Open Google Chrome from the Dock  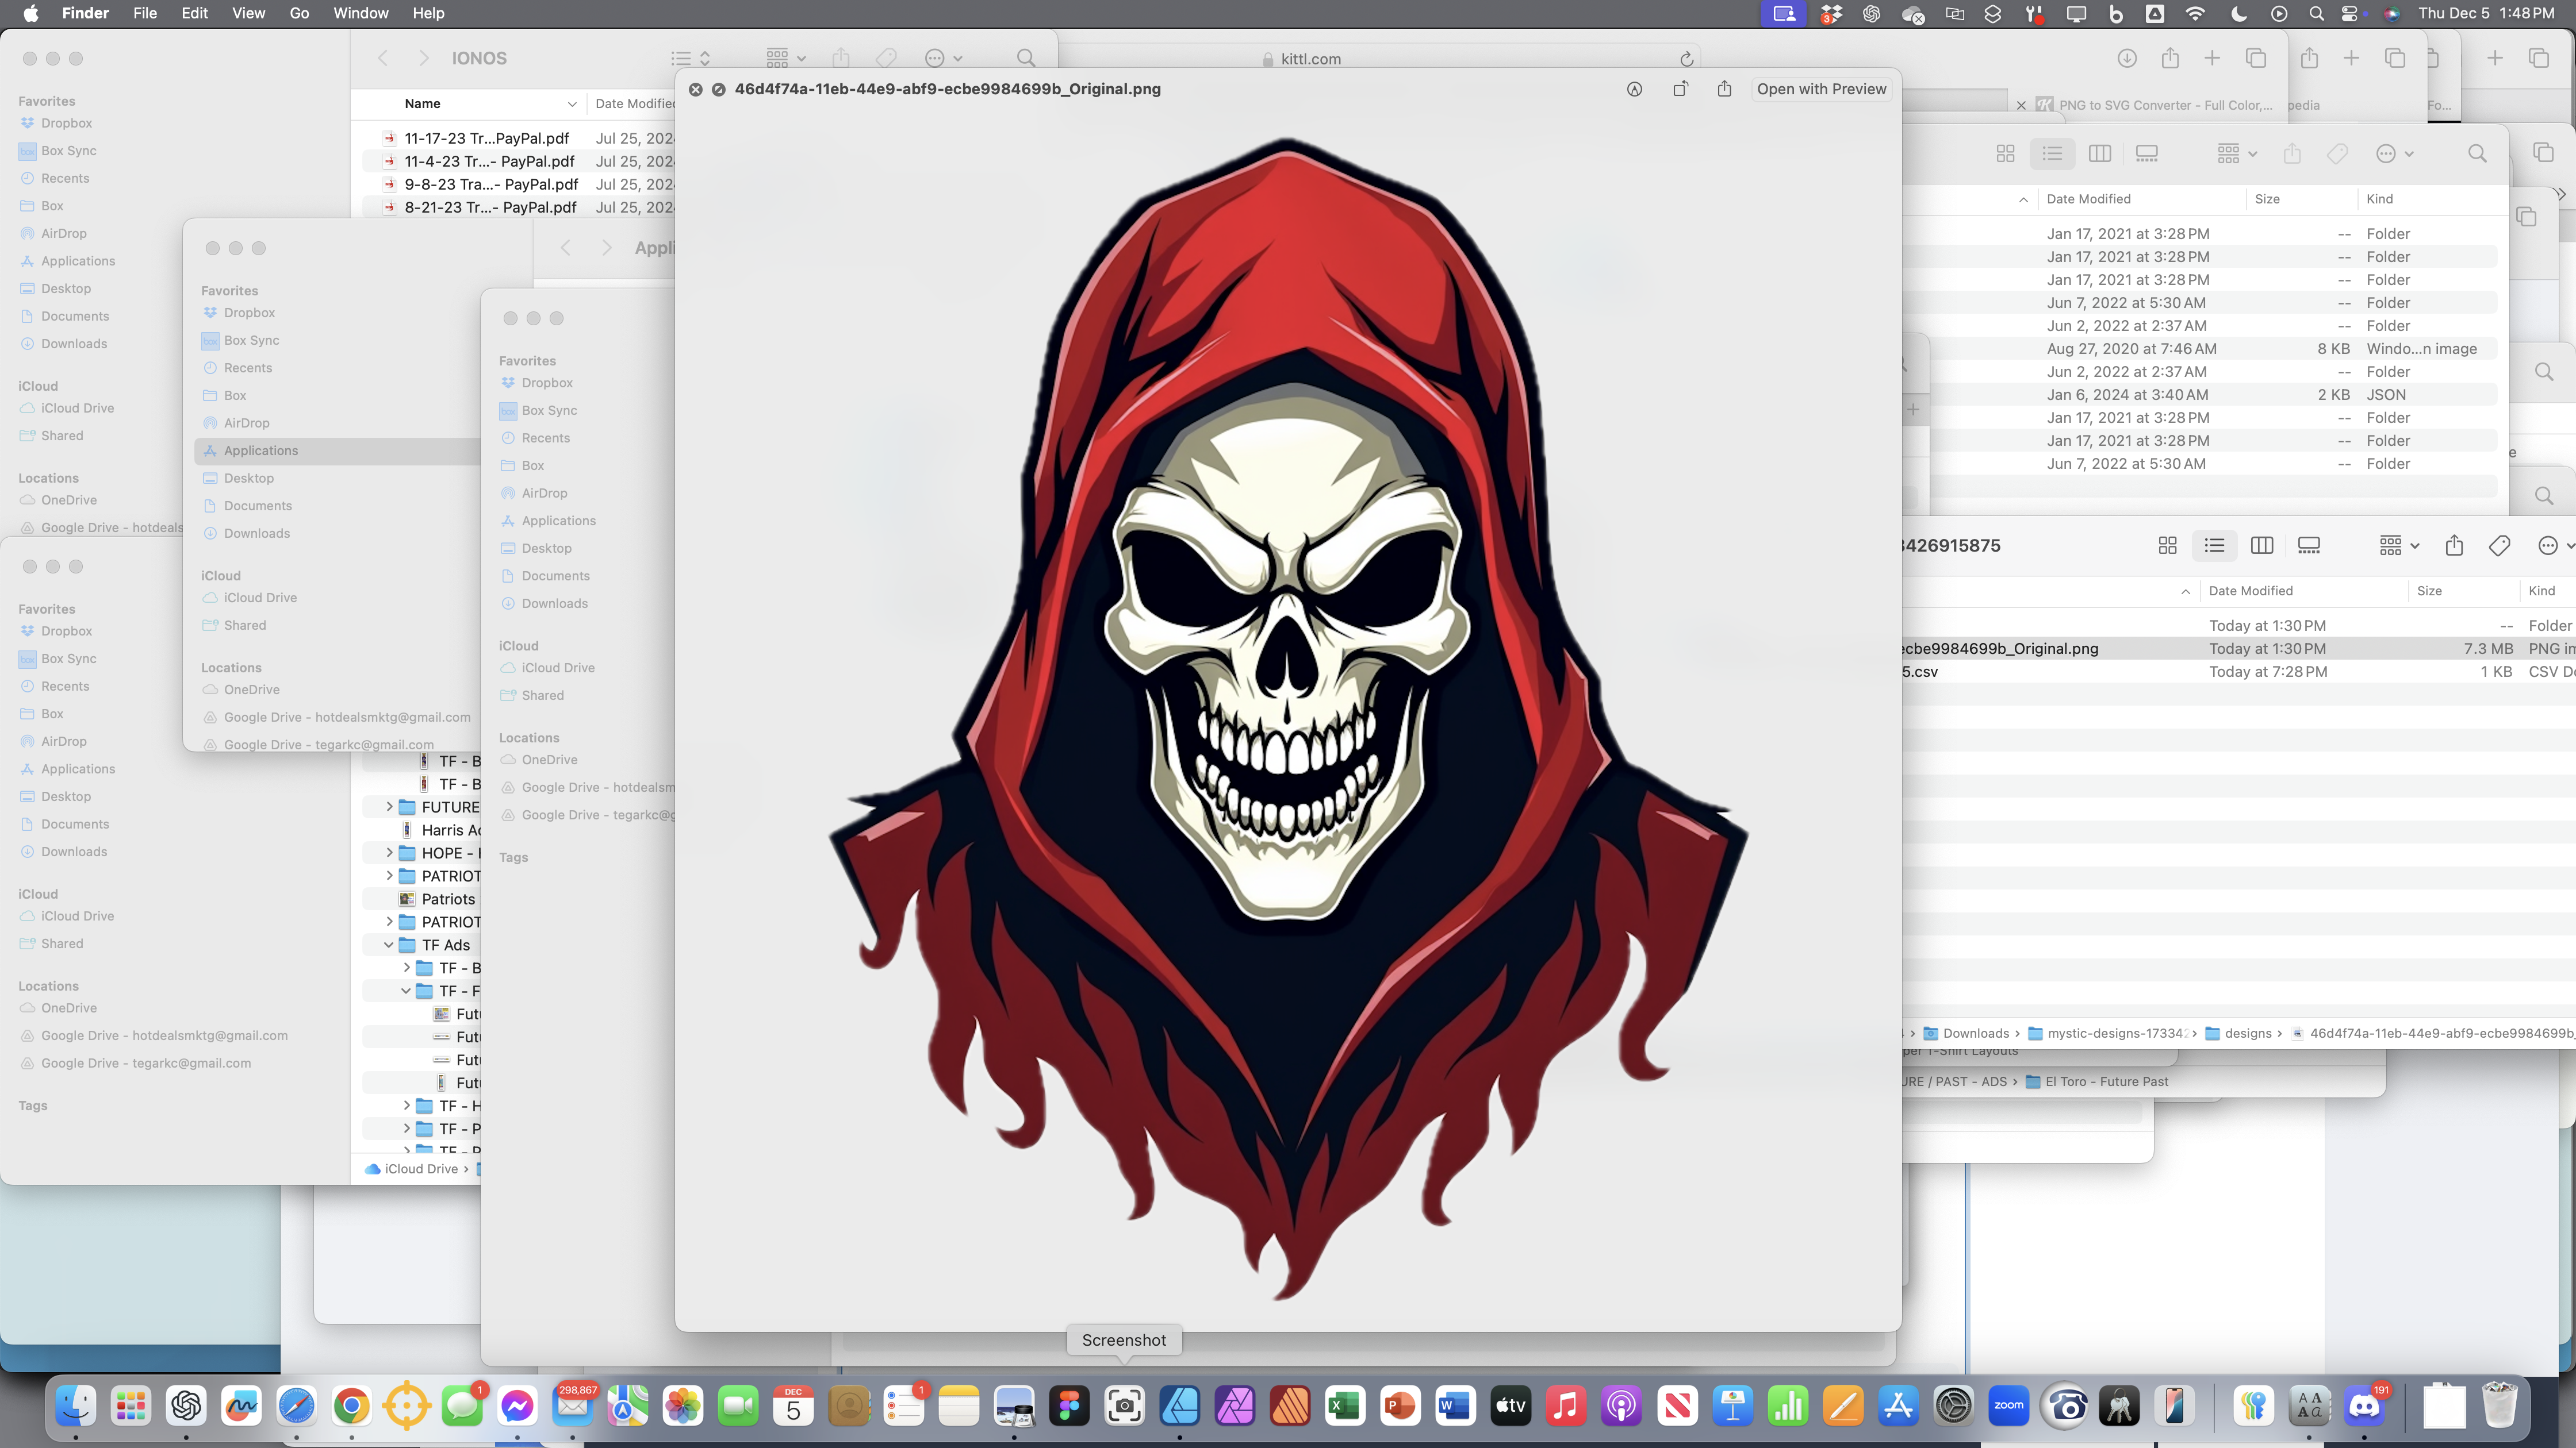point(351,1406)
